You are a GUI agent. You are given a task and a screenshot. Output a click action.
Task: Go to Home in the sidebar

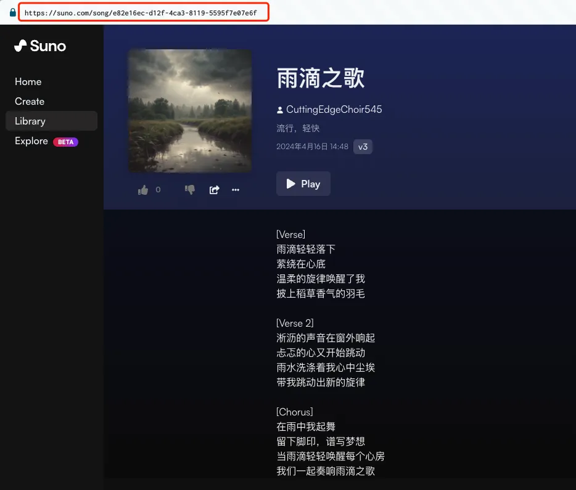point(28,82)
